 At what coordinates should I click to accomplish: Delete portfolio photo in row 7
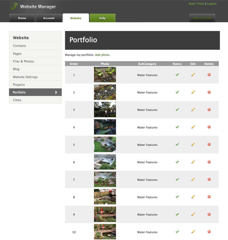coord(209,179)
